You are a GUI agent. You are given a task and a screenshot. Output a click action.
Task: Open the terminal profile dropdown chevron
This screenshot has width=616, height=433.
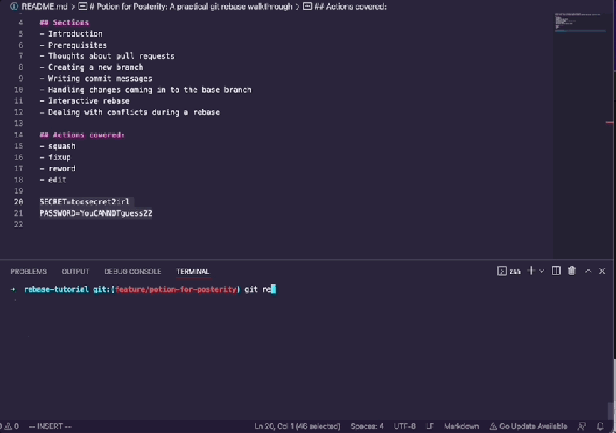pos(541,271)
